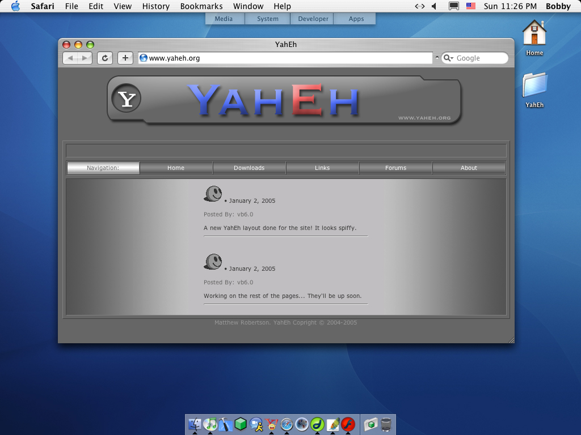Focus the Google search field
This screenshot has height=435, width=581.
coord(475,58)
